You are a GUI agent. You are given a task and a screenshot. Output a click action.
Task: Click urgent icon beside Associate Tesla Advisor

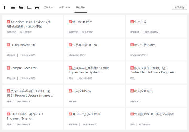[x=8, y=22]
